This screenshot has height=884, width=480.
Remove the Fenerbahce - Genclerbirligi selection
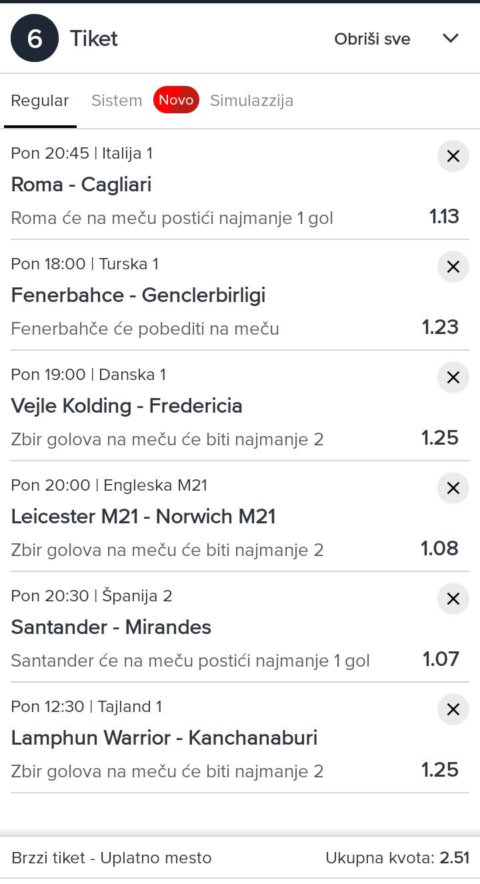pos(453,267)
